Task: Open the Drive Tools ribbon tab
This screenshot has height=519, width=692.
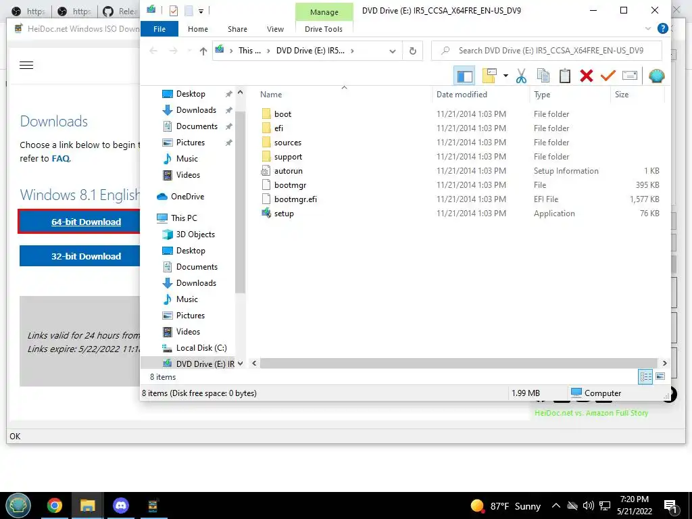Action: tap(324, 29)
